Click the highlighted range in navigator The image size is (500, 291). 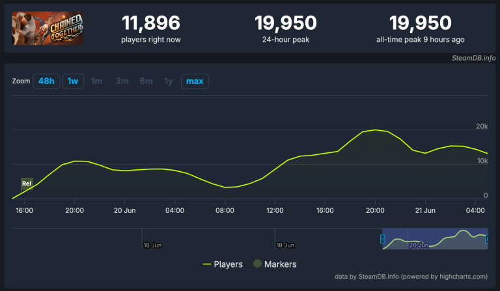435,239
